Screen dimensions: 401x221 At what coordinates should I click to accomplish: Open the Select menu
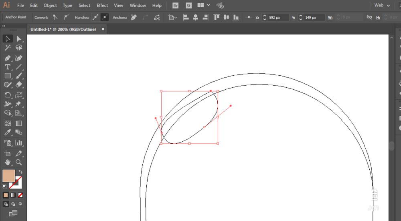tap(84, 5)
